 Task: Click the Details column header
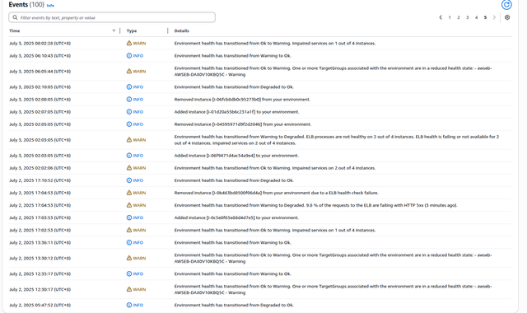(x=181, y=30)
